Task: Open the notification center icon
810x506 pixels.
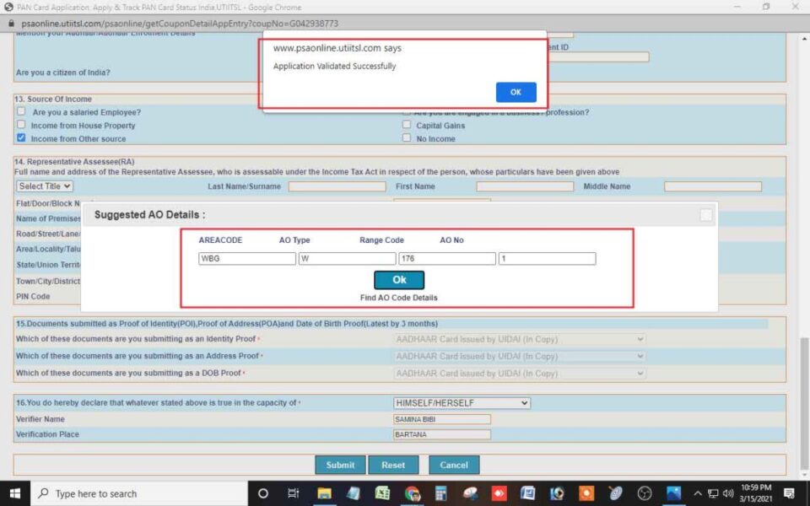Action: pos(789,493)
